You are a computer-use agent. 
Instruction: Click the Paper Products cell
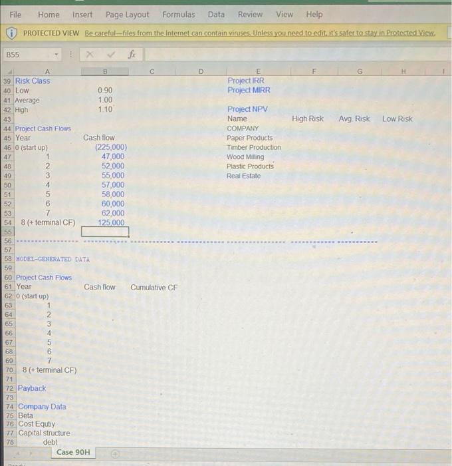click(x=249, y=138)
